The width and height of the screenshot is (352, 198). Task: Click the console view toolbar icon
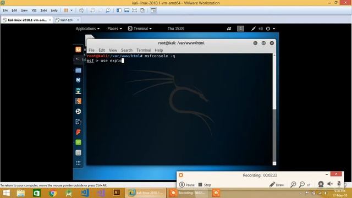pos(153,10)
